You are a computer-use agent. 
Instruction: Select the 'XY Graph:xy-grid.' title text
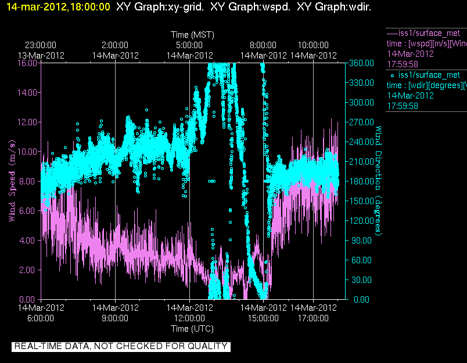point(160,6)
